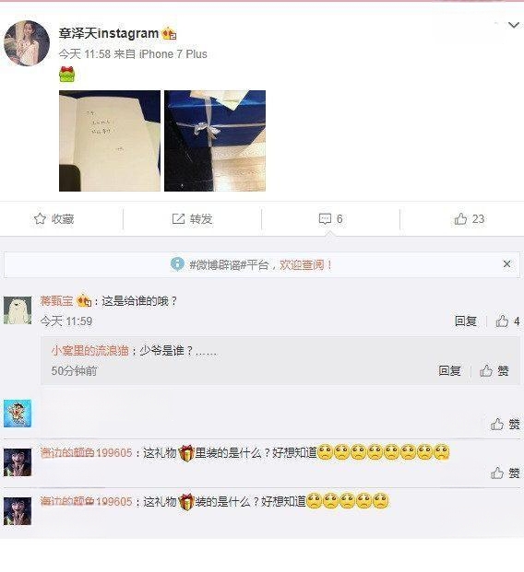This screenshot has height=572, width=524.
Task: Open 蒋甄宝 commenter profile link
Action: pos(56,301)
